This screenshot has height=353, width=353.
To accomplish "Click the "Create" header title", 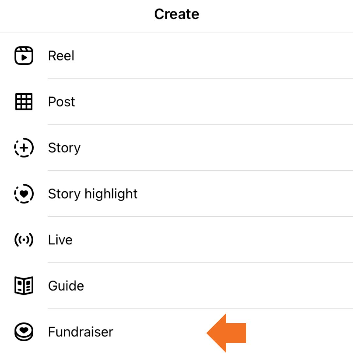I will click(176, 14).
